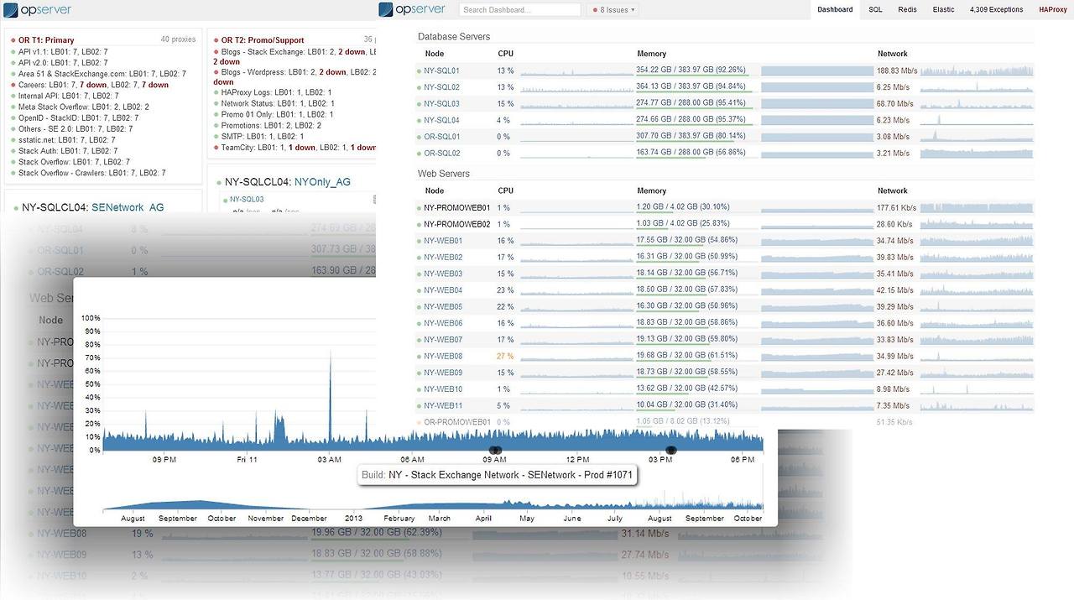
Task: Click the 68.70 Mb/s network value
Action: point(894,104)
